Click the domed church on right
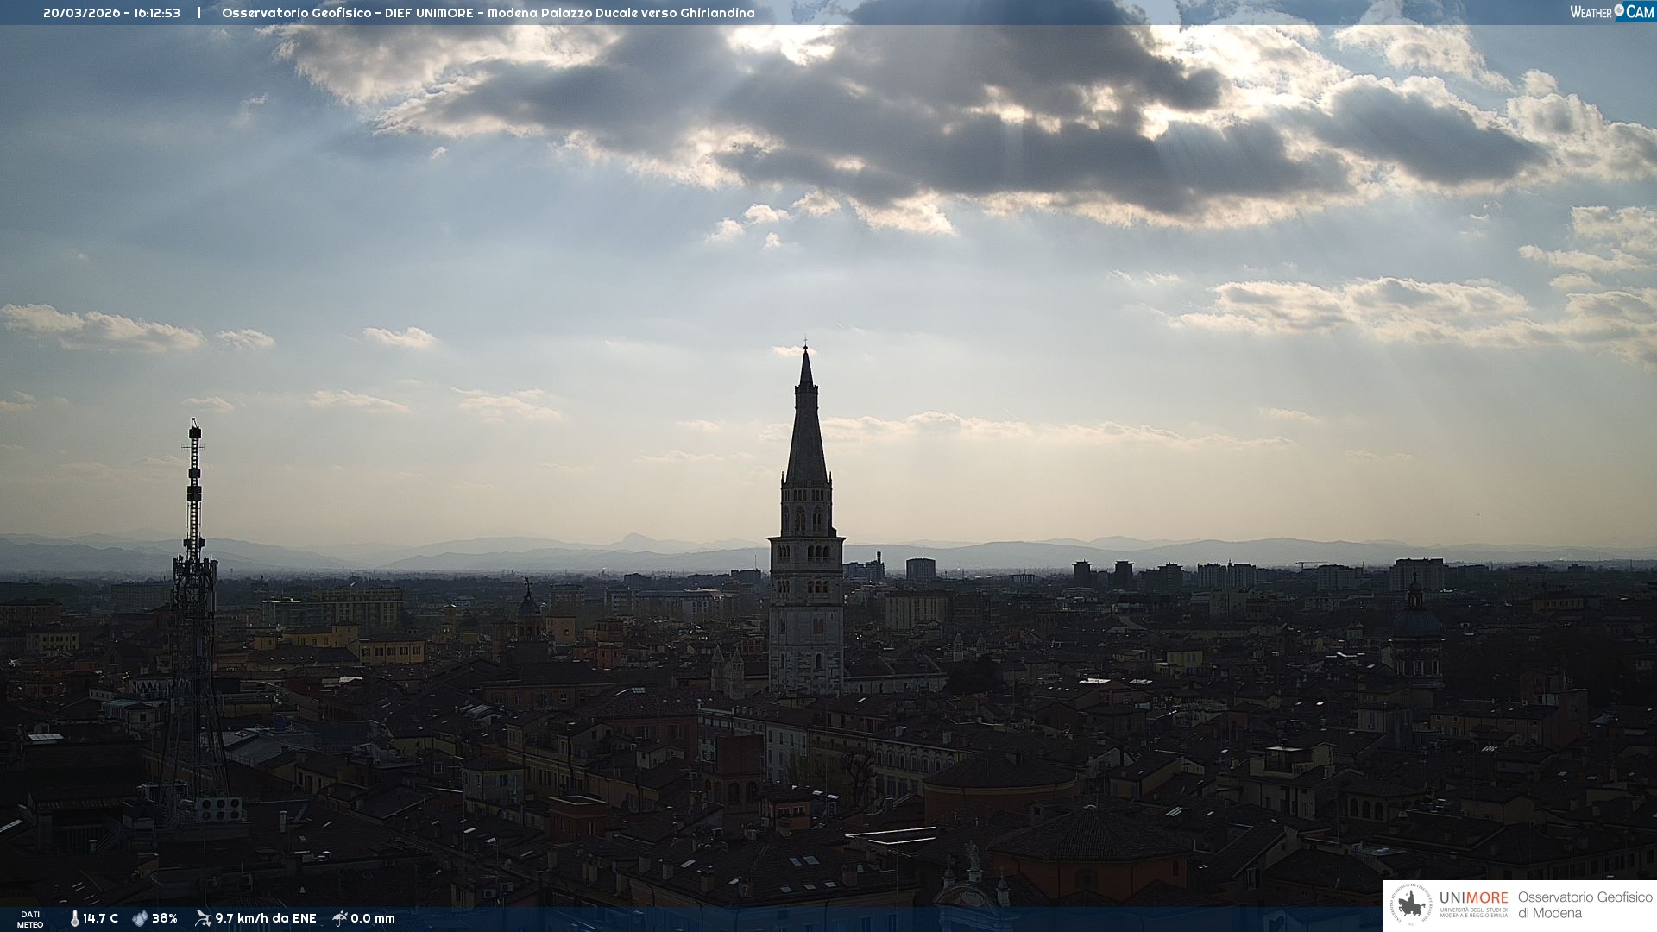 1415,623
